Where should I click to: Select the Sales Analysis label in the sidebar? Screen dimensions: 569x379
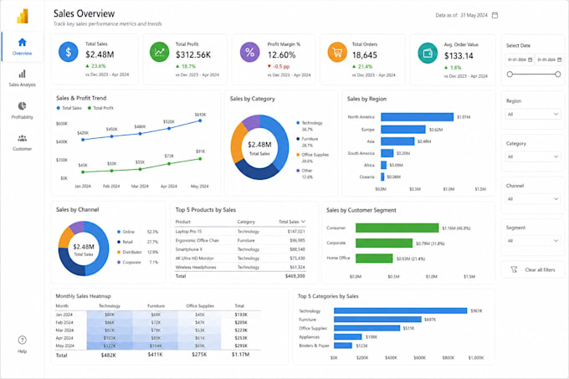coord(22,85)
